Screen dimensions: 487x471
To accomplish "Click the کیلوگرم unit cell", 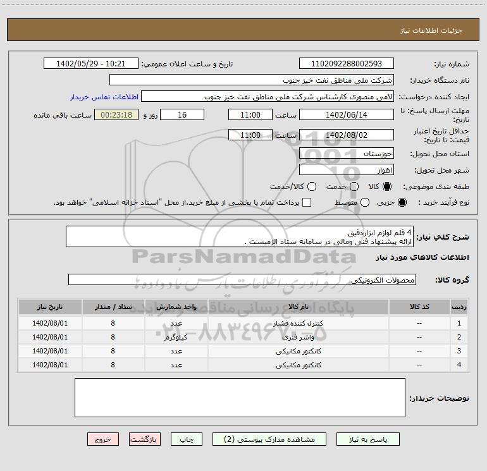I will pos(176,337).
